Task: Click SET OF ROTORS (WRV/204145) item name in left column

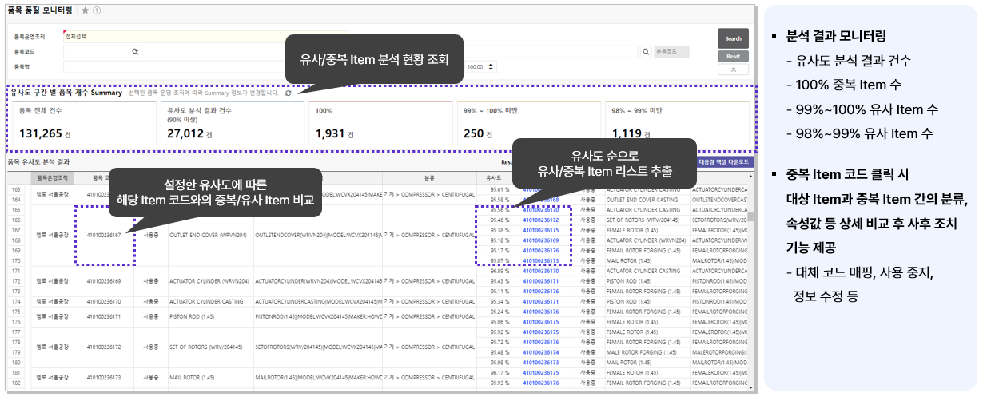Action: coord(206,347)
